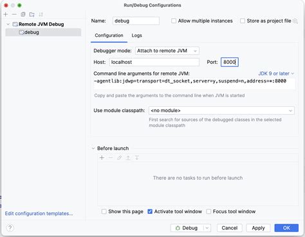The width and height of the screenshot is (305, 237).
Task: Focus the Host input field
Action: pyautogui.click(x=154, y=62)
